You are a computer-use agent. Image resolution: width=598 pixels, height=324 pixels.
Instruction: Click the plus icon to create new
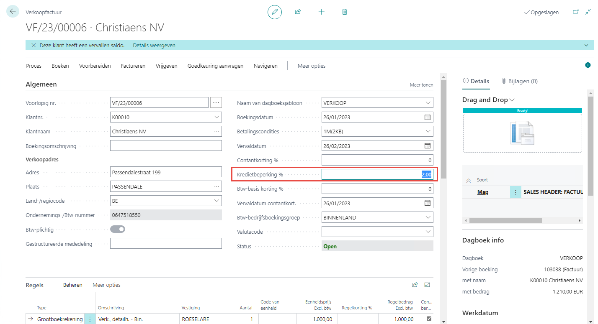[x=321, y=12]
